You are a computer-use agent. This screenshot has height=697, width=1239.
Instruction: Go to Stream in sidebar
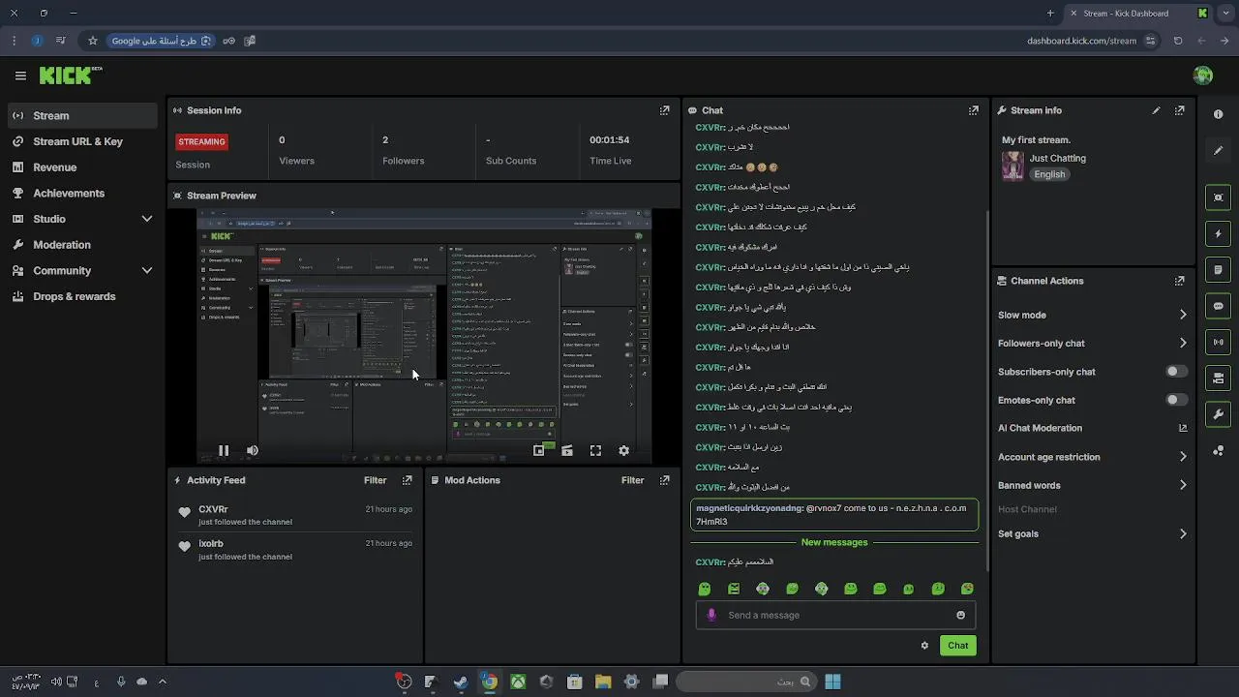click(81, 115)
